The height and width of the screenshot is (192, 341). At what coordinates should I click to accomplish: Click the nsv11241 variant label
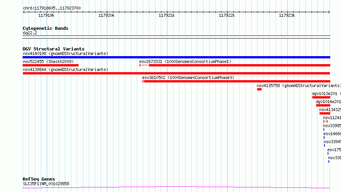tap(332, 118)
